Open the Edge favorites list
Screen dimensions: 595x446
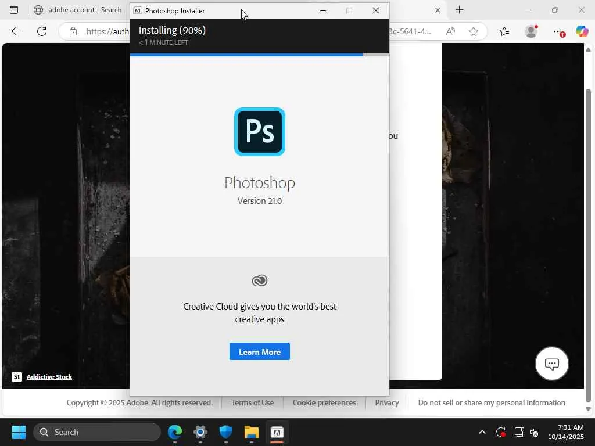click(504, 31)
